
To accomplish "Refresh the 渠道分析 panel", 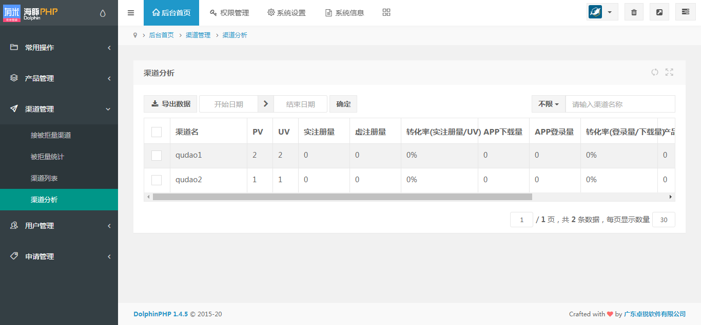I will (x=655, y=73).
